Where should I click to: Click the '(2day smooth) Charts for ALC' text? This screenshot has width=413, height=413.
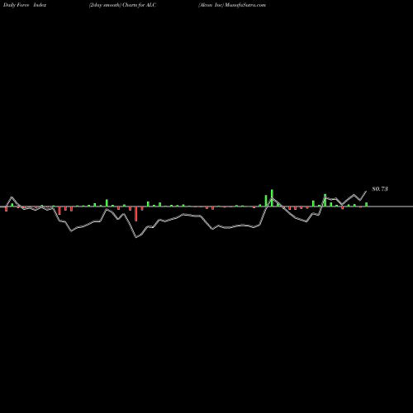tap(122, 5)
